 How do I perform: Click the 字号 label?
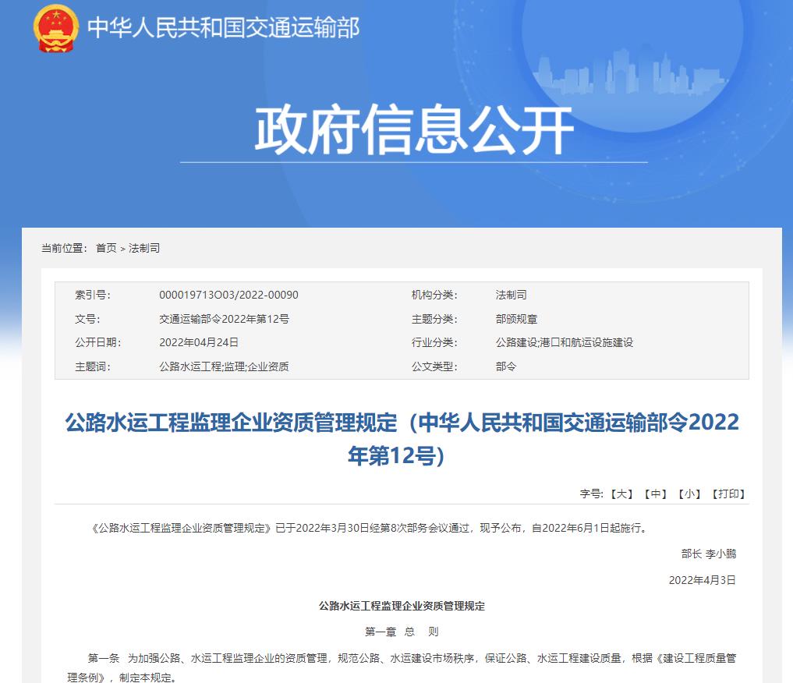coord(592,494)
